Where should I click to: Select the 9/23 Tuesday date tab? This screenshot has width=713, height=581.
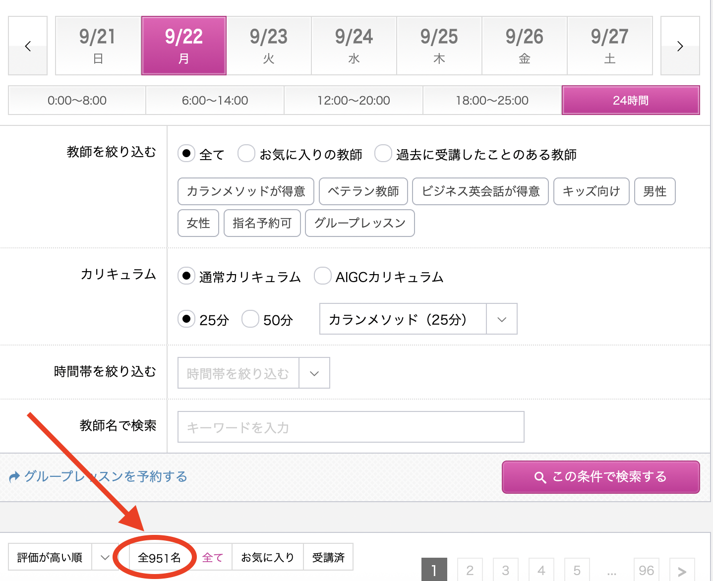click(269, 46)
